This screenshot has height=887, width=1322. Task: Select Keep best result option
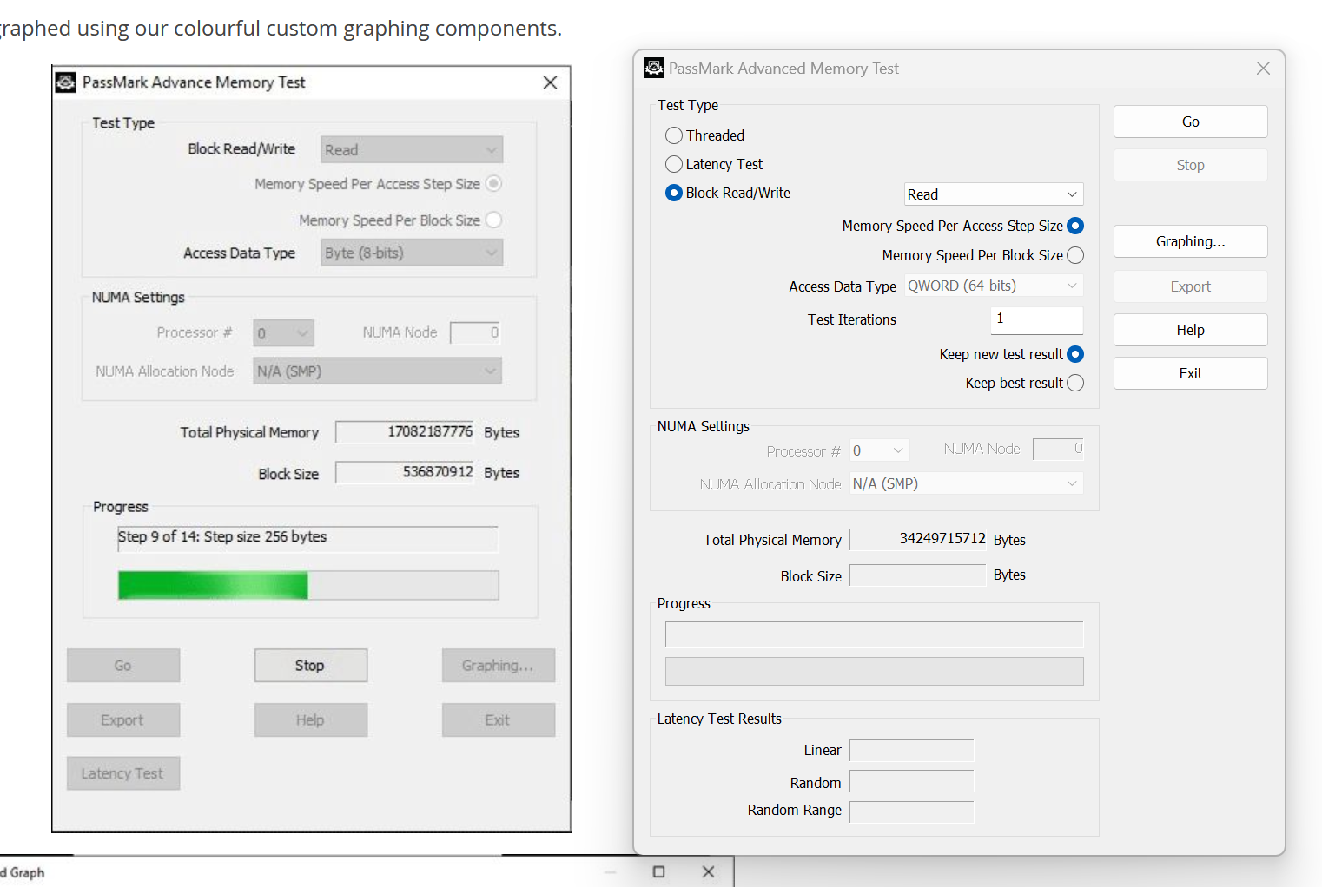click(1075, 383)
